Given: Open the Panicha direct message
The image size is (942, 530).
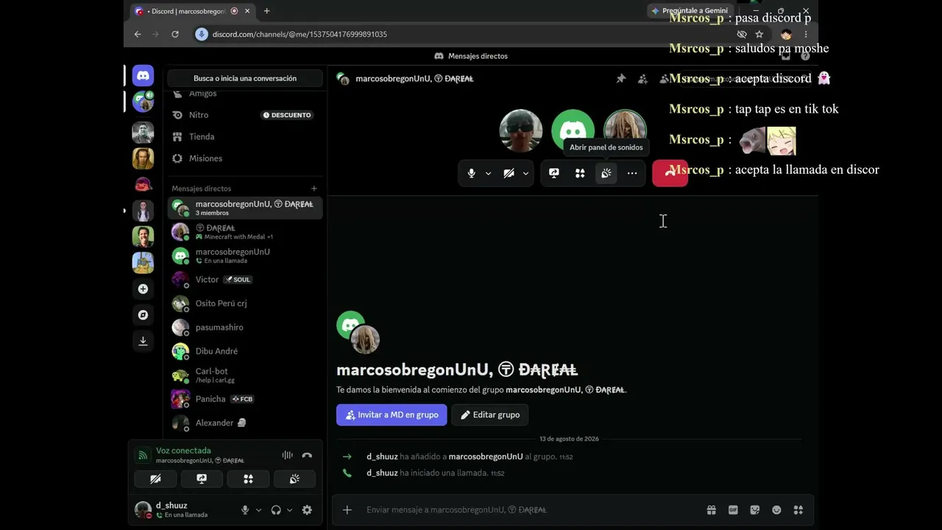Looking at the screenshot, I should [245, 399].
